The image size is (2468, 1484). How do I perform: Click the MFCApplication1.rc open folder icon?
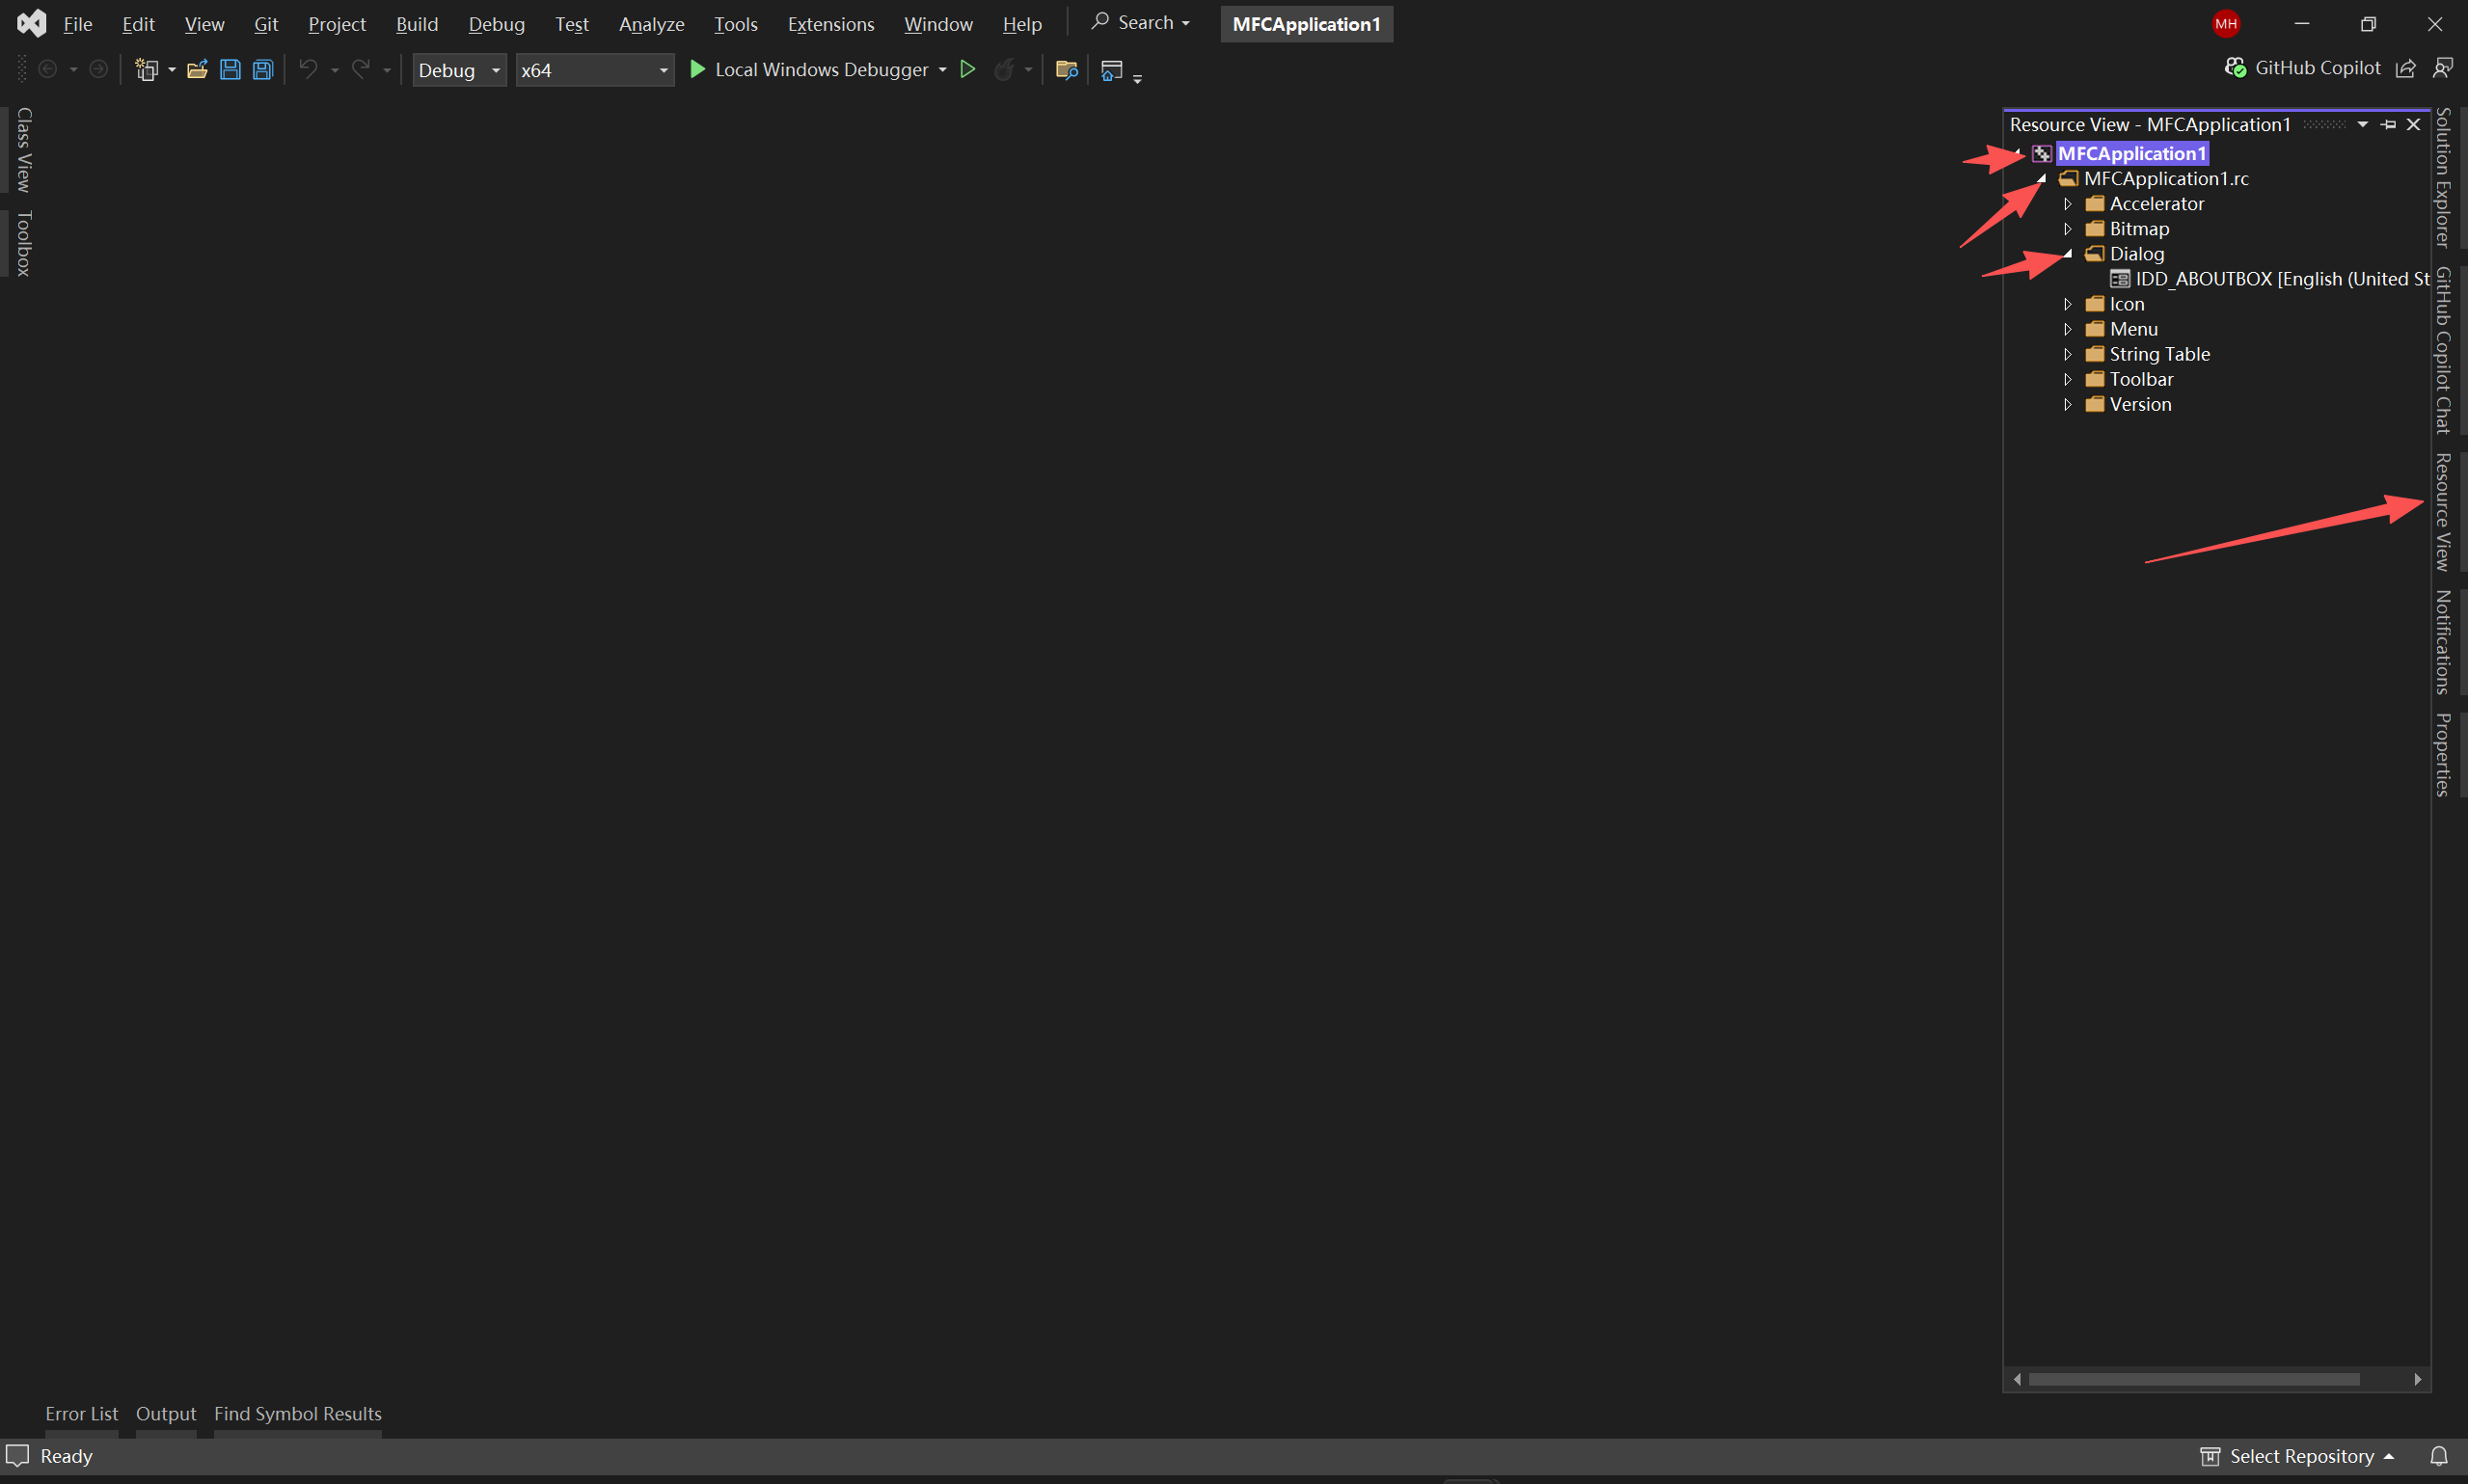click(x=2069, y=178)
